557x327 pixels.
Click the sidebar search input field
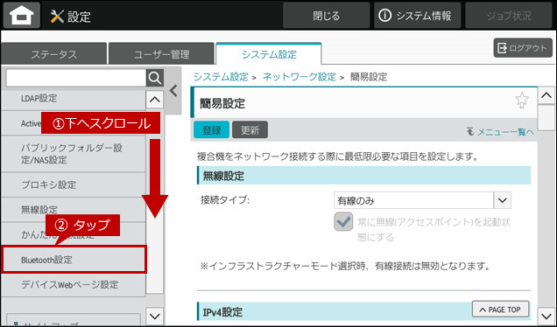(76, 78)
